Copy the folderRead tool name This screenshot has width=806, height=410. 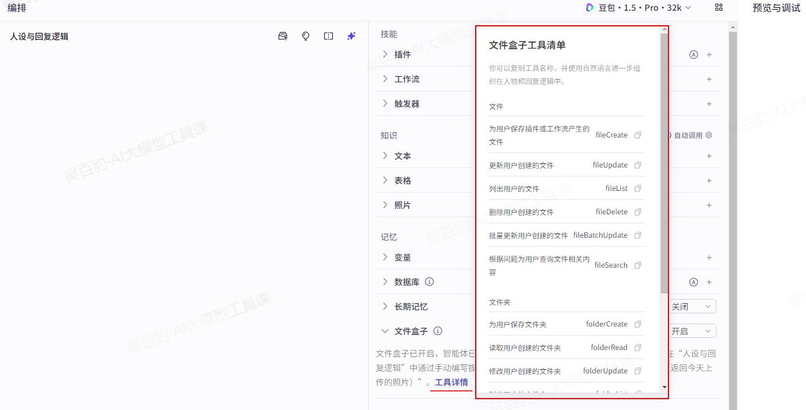(638, 348)
